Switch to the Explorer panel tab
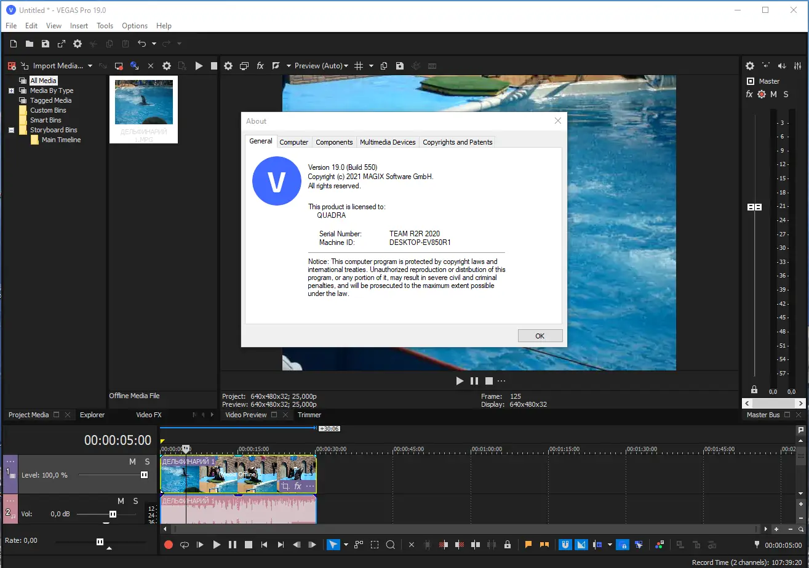This screenshot has width=809, height=568. click(x=92, y=415)
